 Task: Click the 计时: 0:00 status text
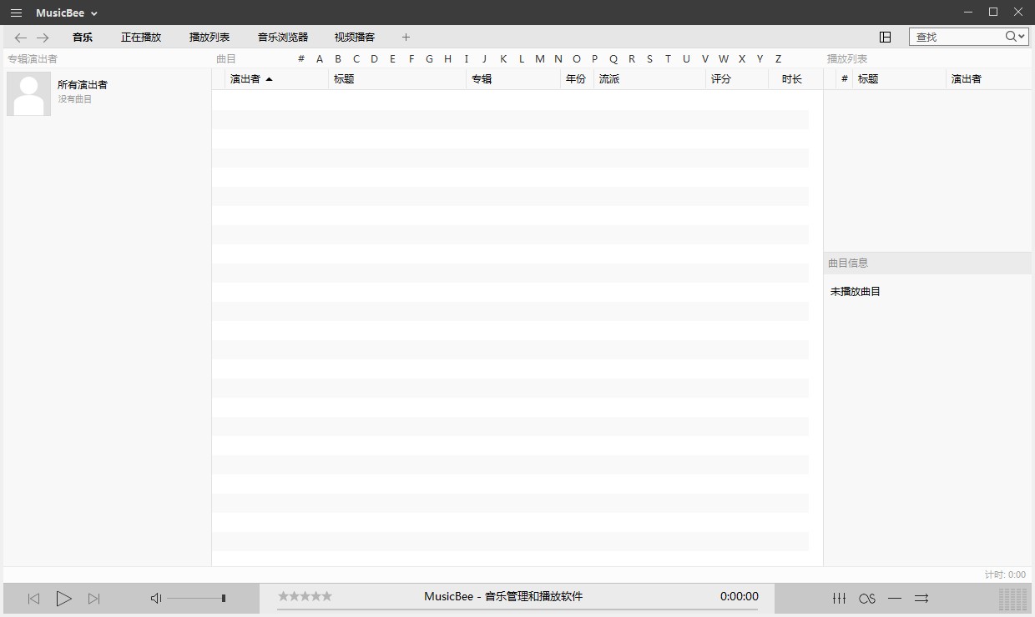pos(1005,574)
